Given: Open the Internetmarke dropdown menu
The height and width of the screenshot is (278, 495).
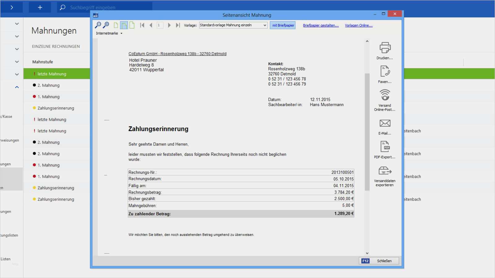Looking at the screenshot, I should click(x=109, y=33).
